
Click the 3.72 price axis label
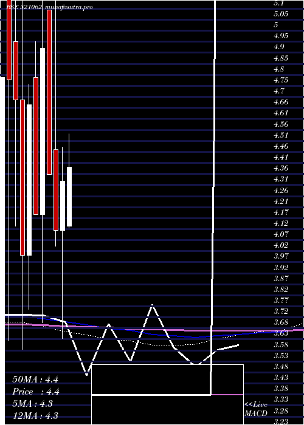tap(281, 311)
